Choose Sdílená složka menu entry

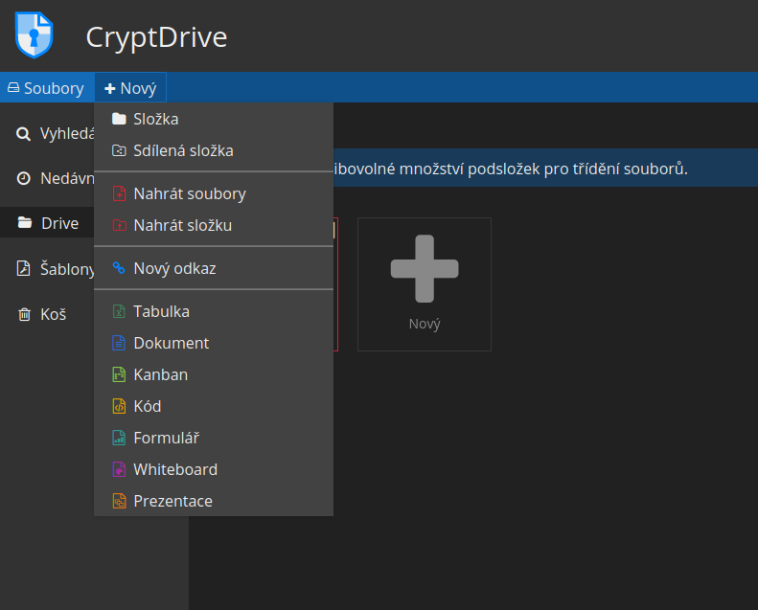(182, 150)
